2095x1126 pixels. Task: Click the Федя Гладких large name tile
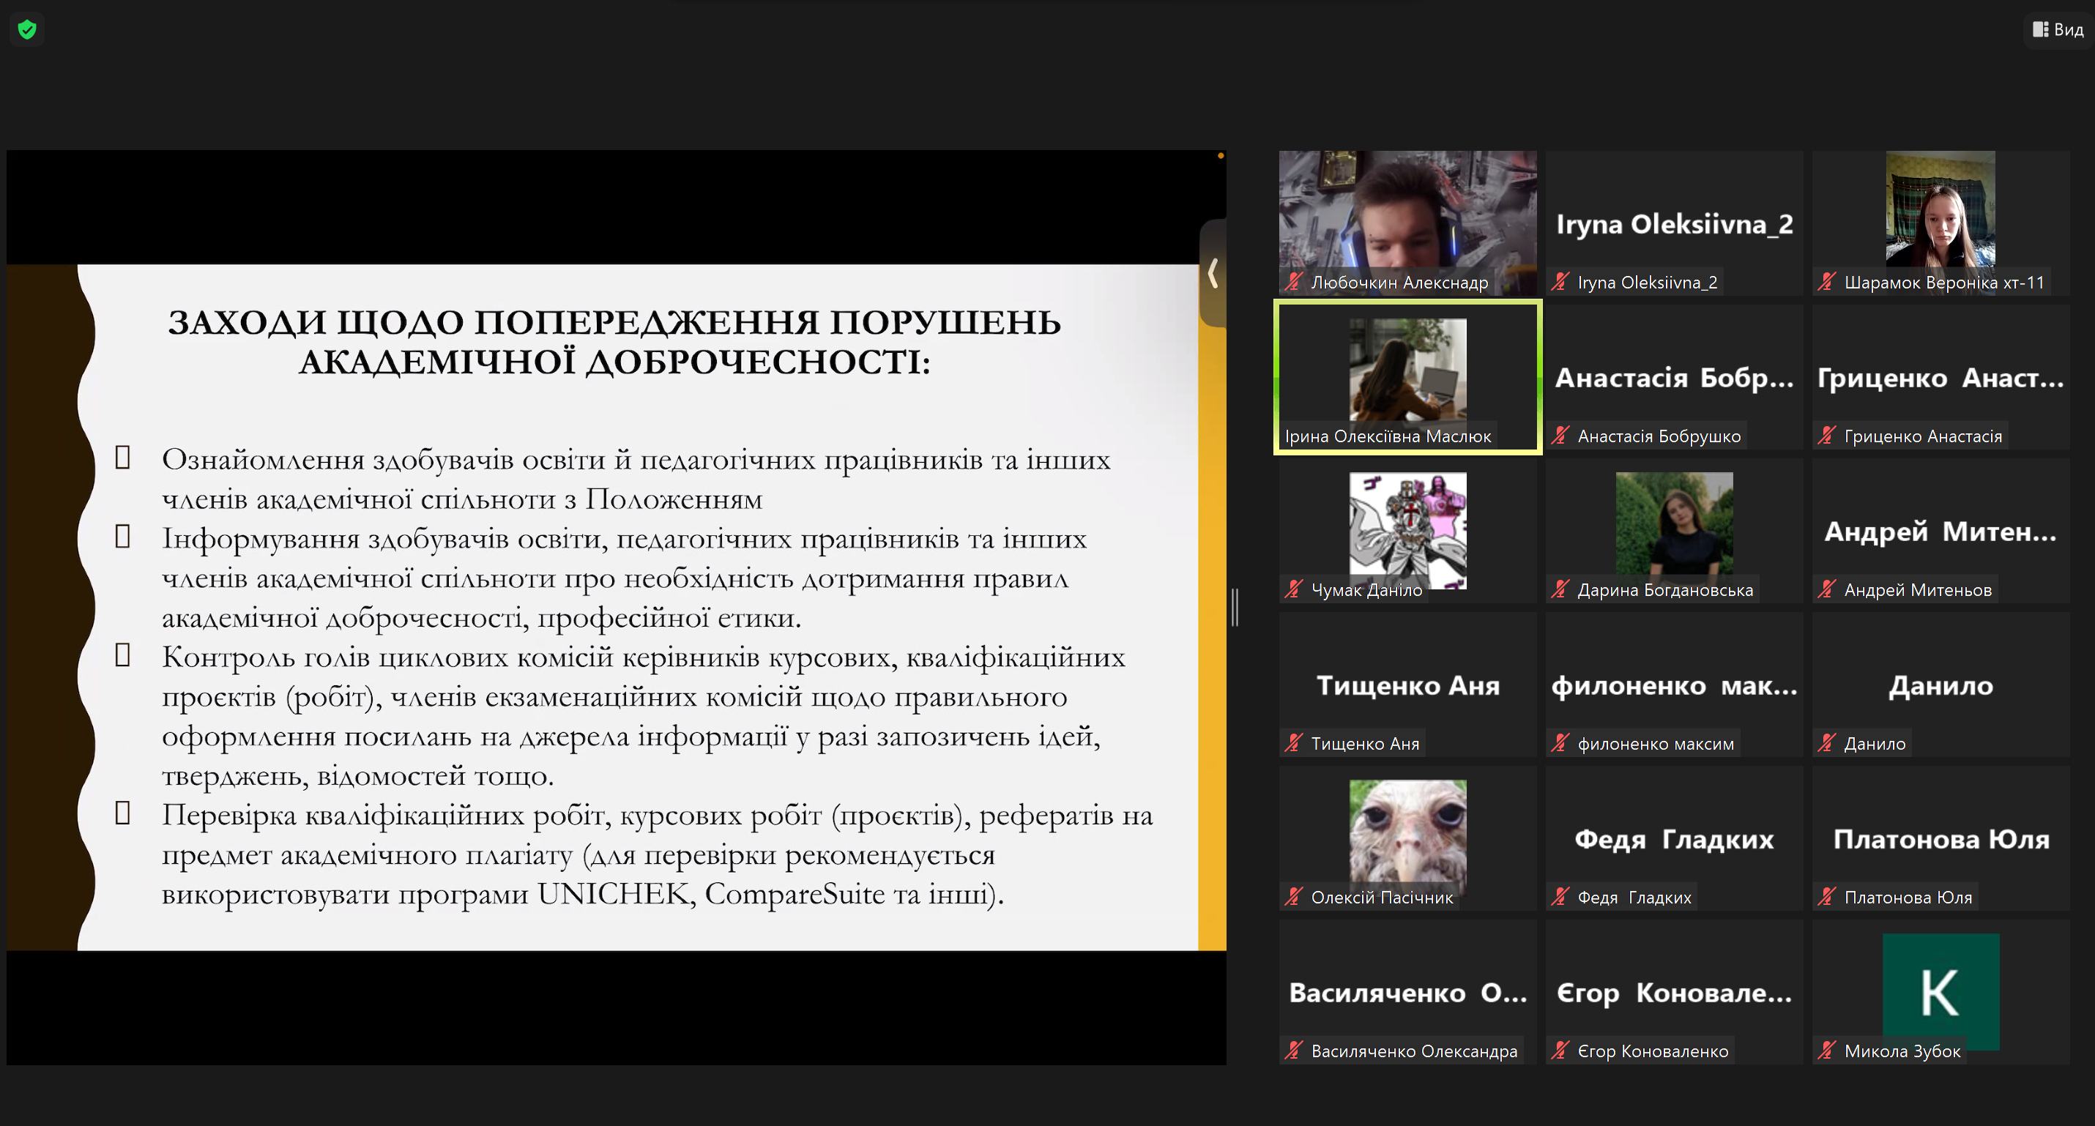pyautogui.click(x=1675, y=838)
